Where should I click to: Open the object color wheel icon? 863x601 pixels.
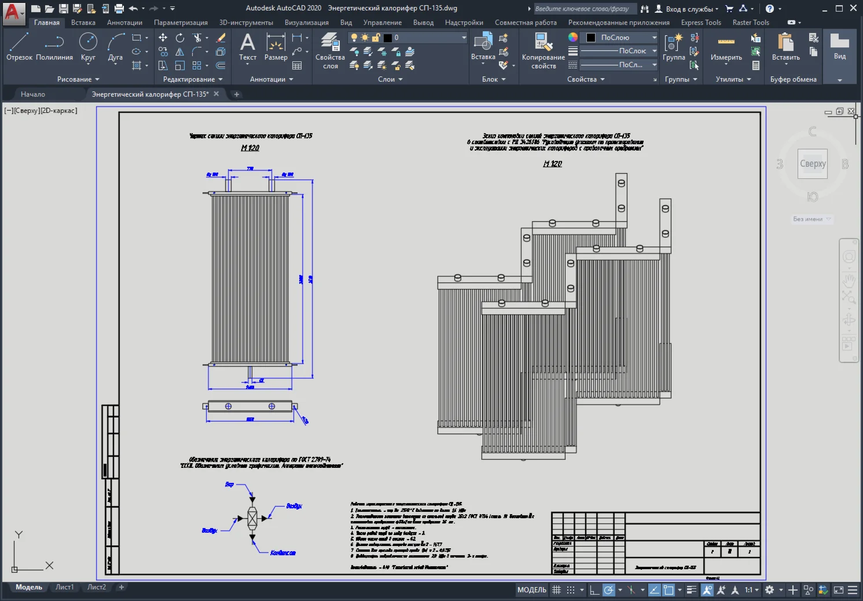[x=572, y=37]
